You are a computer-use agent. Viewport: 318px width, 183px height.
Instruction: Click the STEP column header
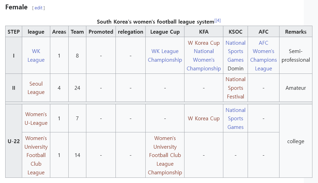point(14,32)
